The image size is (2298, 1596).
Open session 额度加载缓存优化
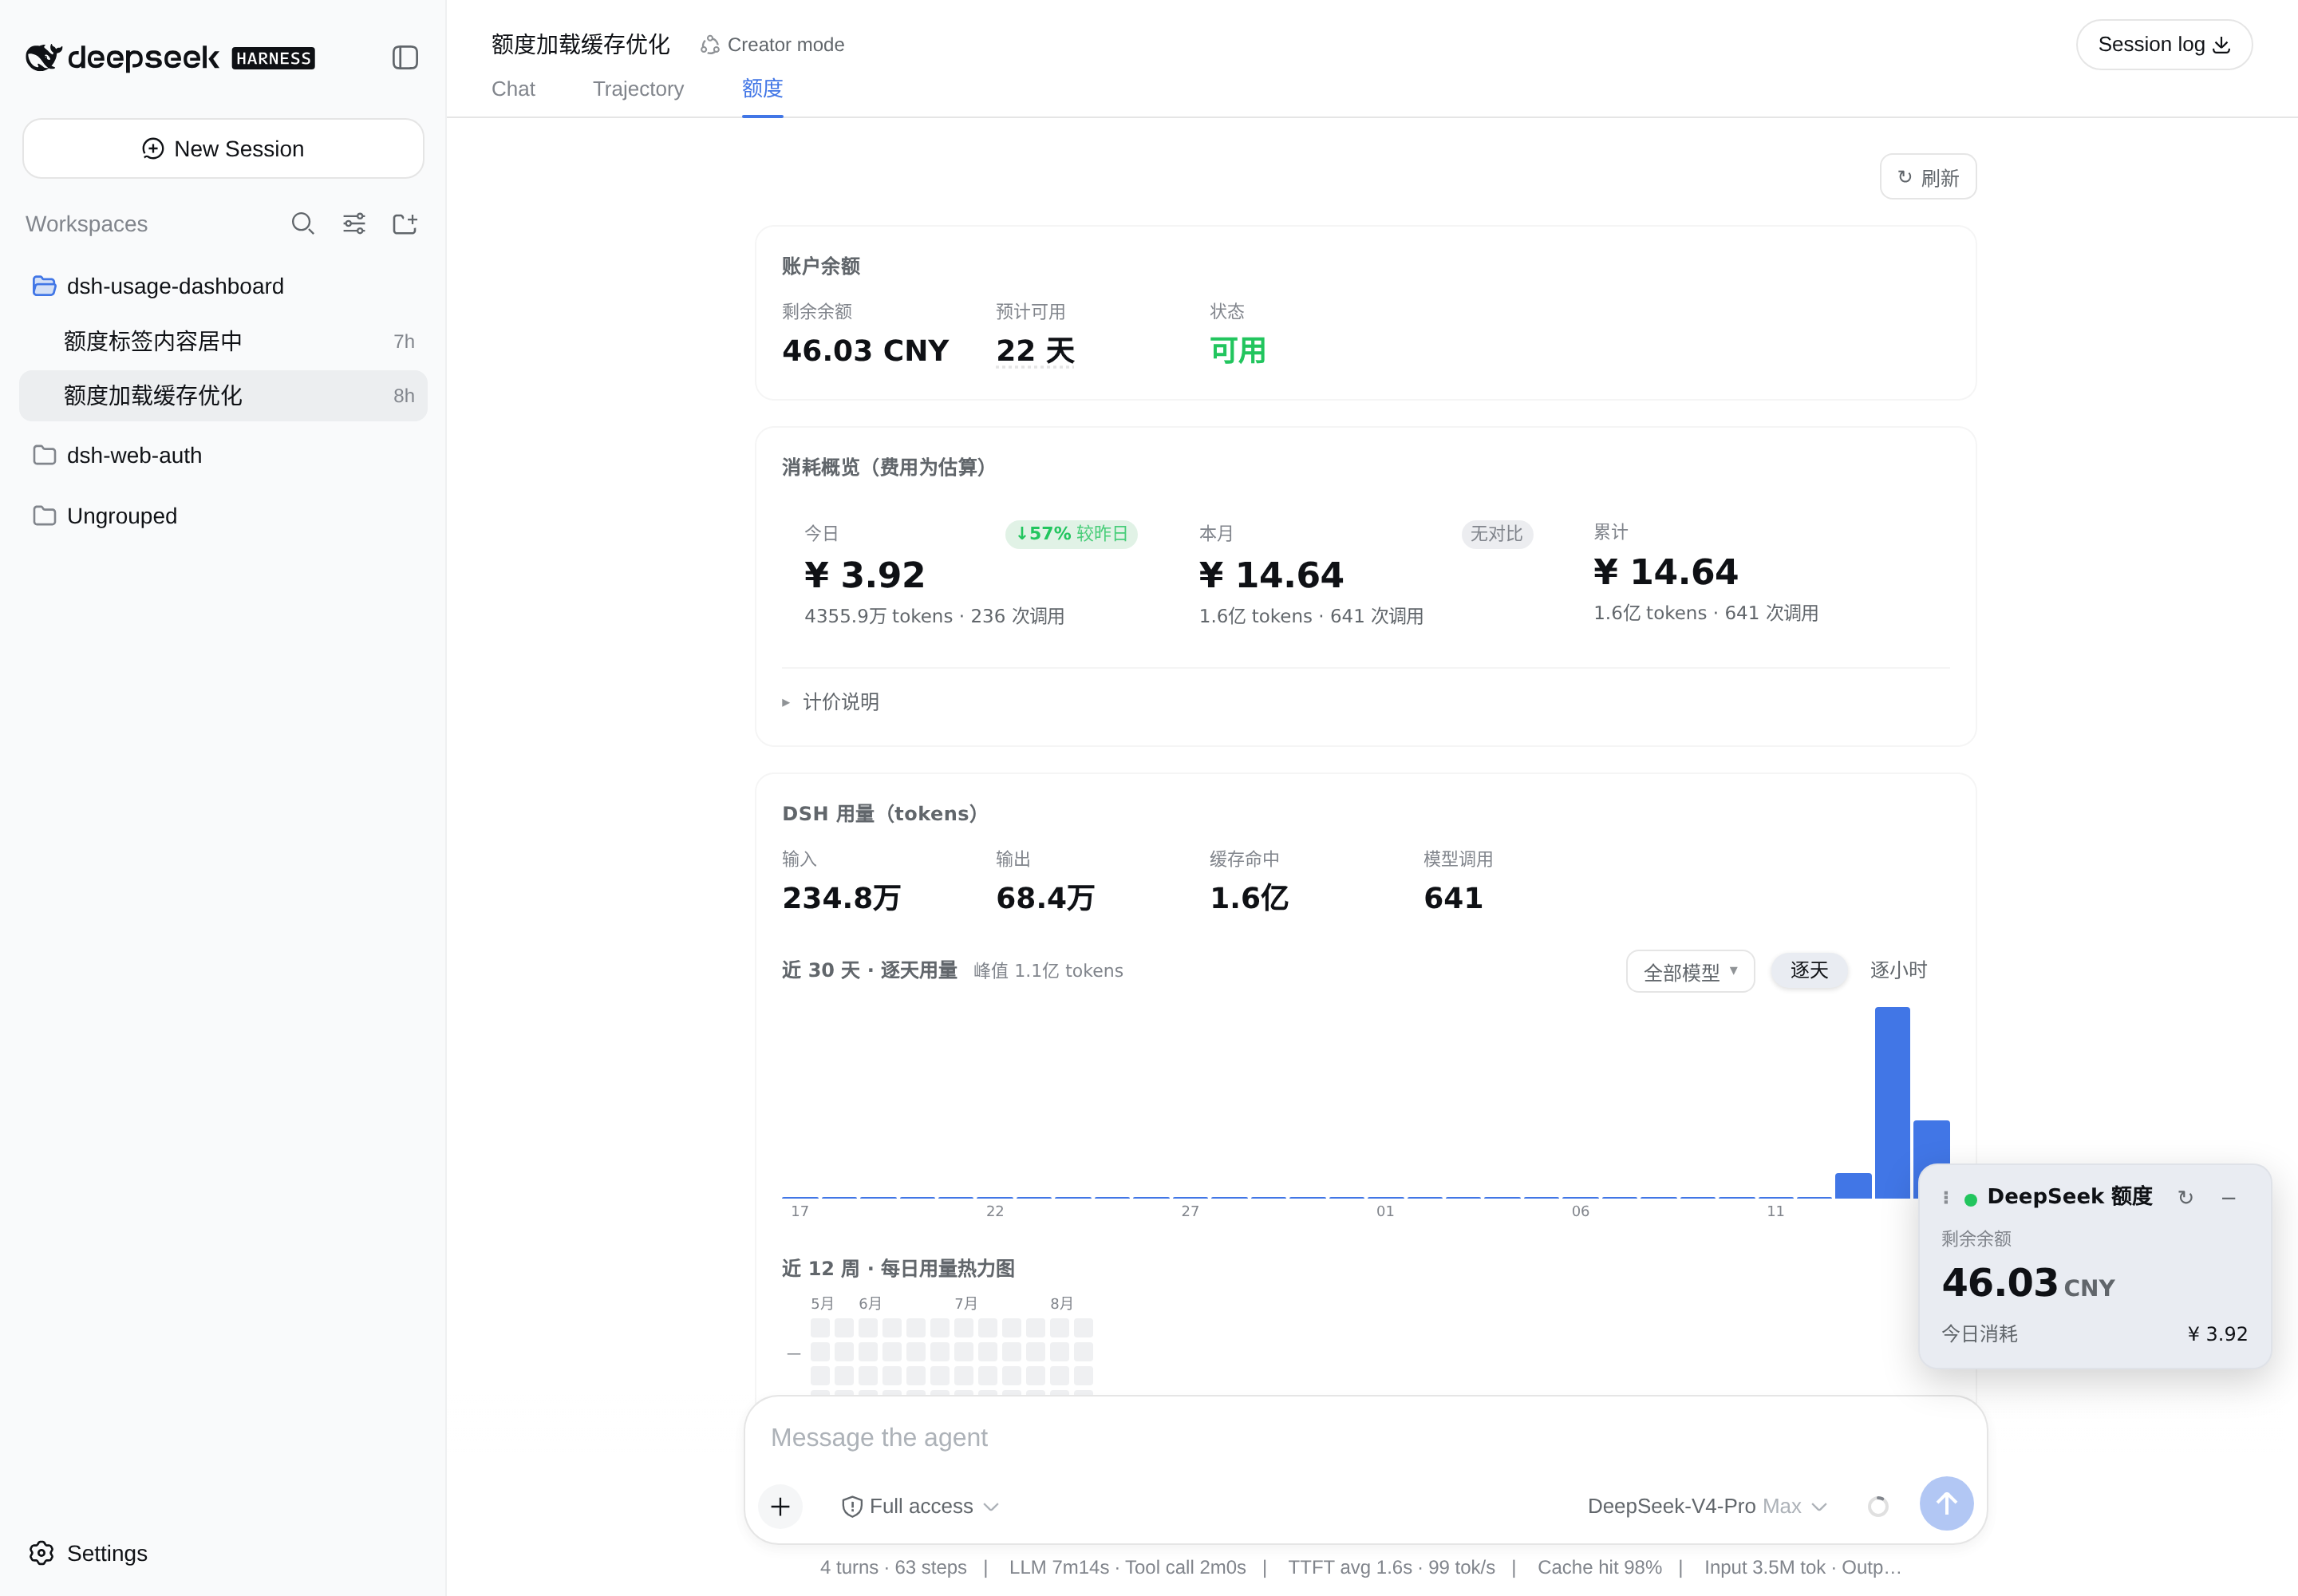[223, 396]
